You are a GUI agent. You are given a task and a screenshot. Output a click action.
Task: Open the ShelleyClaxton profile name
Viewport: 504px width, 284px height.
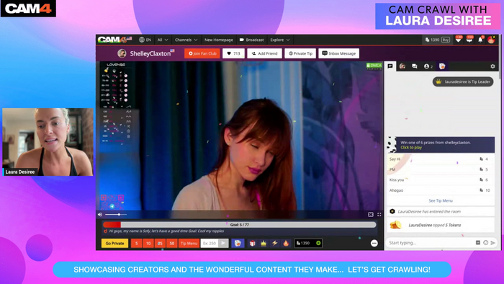click(150, 54)
